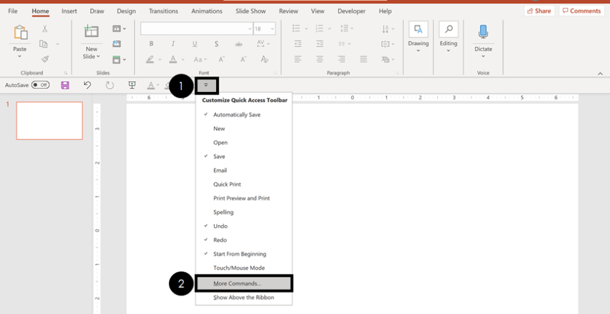Screen dimensions: 610x314
Task: Click Clear All Formatting icon
Action: tap(265, 59)
